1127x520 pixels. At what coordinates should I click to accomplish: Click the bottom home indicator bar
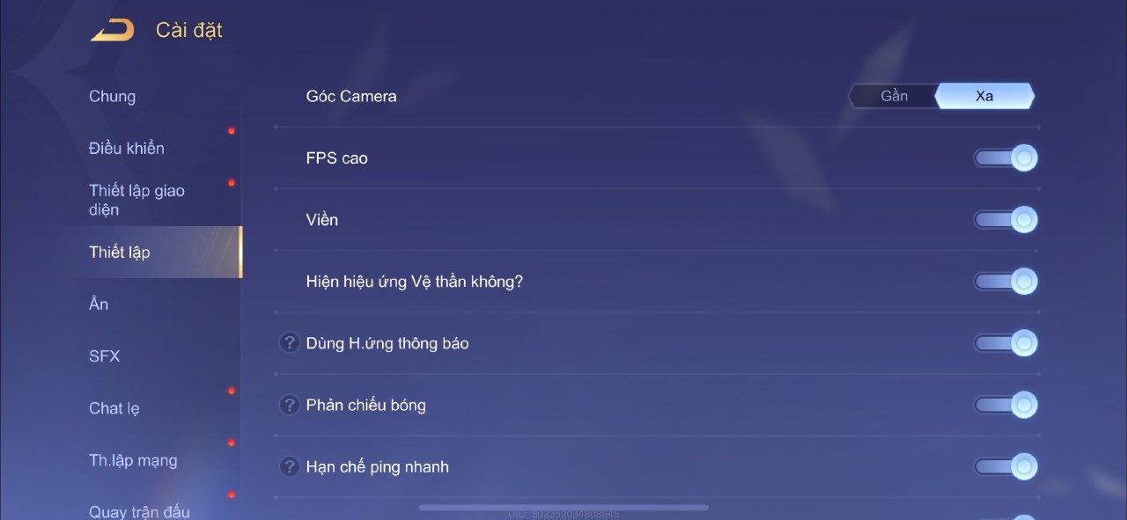[563, 507]
